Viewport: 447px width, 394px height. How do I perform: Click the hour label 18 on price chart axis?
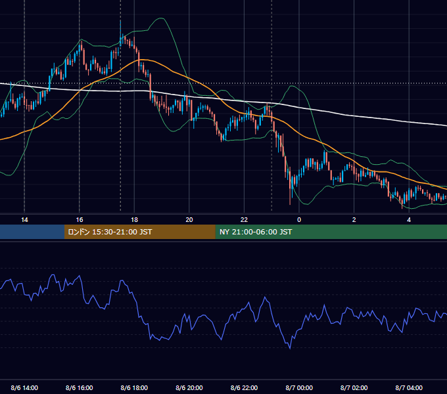[134, 220]
